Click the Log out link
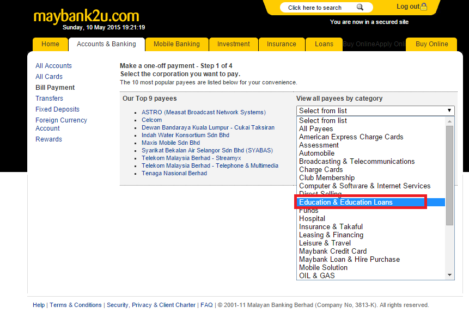 [408, 7]
